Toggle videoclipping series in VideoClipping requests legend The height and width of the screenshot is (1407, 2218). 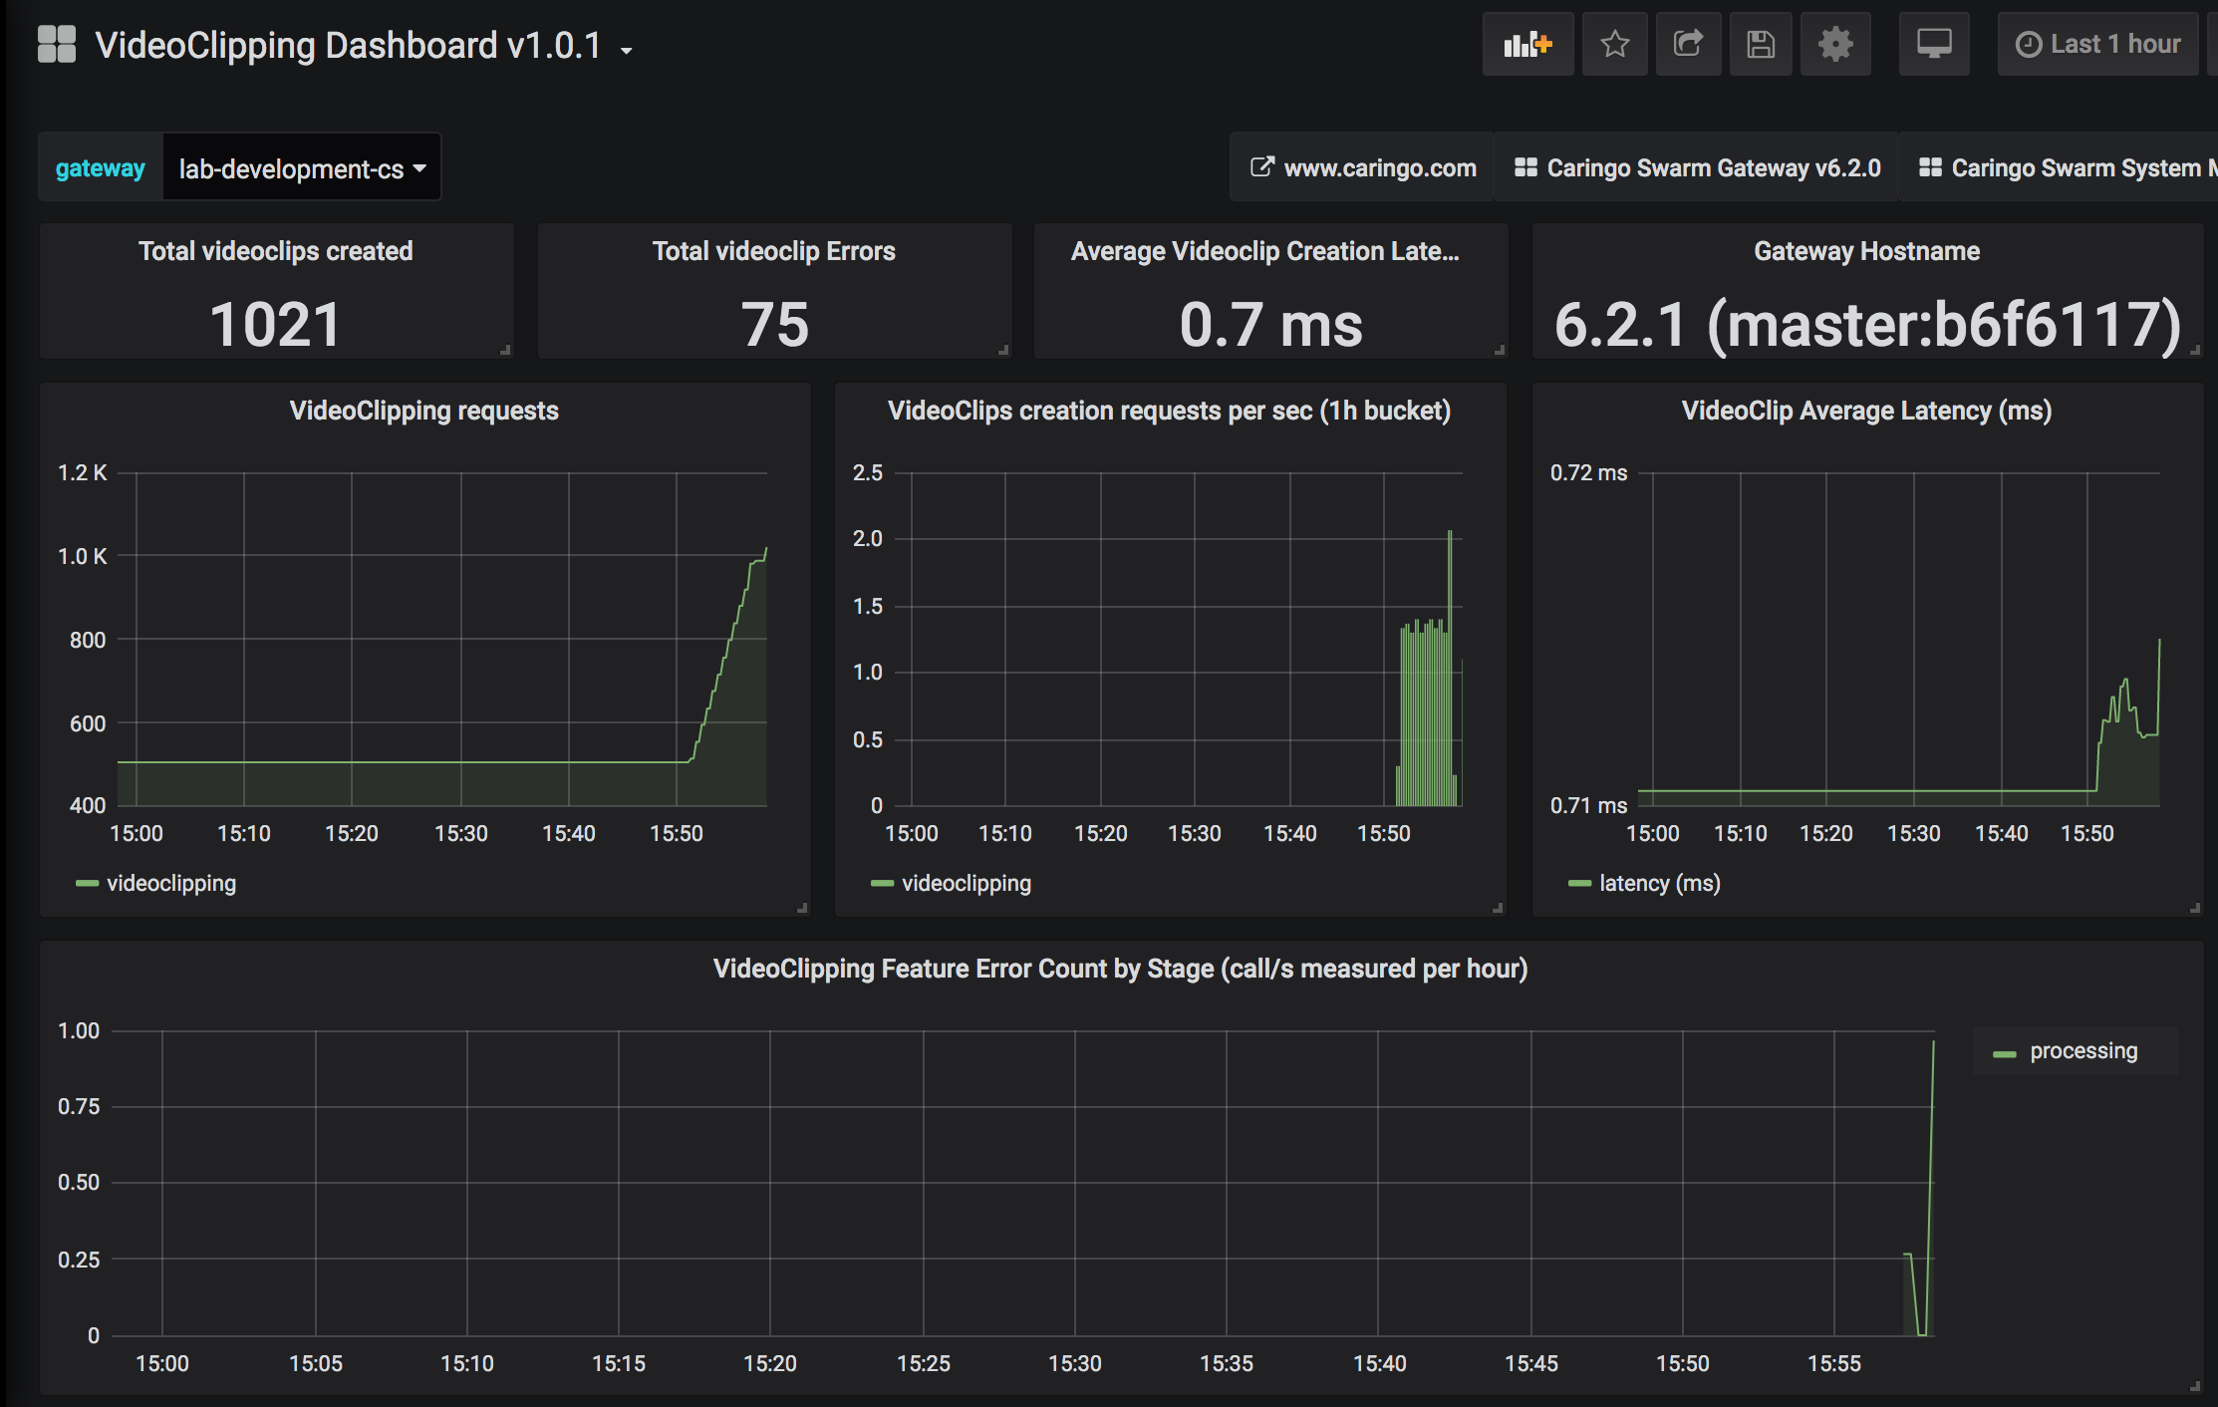170,884
